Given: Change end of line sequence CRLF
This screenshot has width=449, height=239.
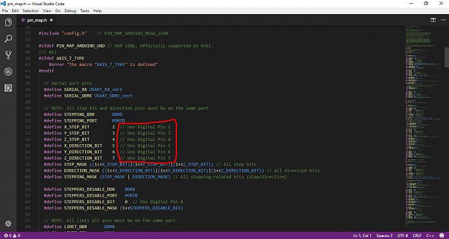Looking at the screenshot, I should [x=417, y=236].
